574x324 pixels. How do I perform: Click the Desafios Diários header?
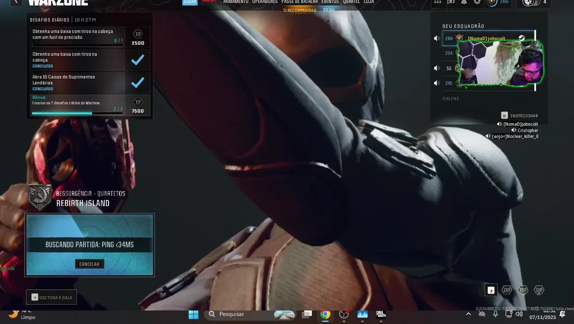tap(50, 20)
